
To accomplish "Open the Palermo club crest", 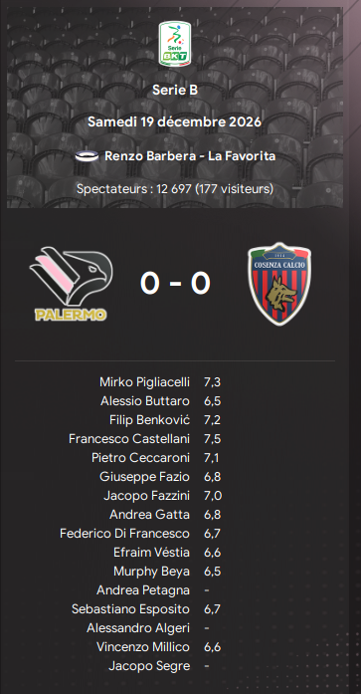I will [72, 283].
